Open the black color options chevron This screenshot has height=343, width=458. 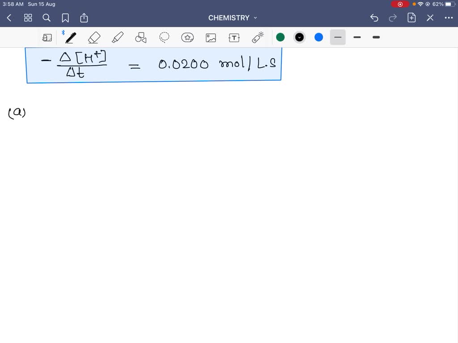click(x=299, y=38)
